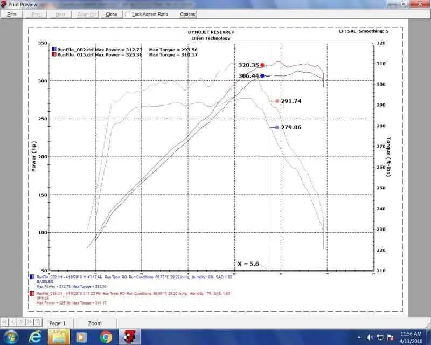Screen dimensions: 431x345
Task: Click the light-blue 279.06 torque marker dot
Action: point(277,127)
